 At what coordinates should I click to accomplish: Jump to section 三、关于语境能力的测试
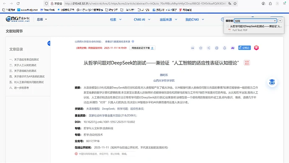(23, 71)
